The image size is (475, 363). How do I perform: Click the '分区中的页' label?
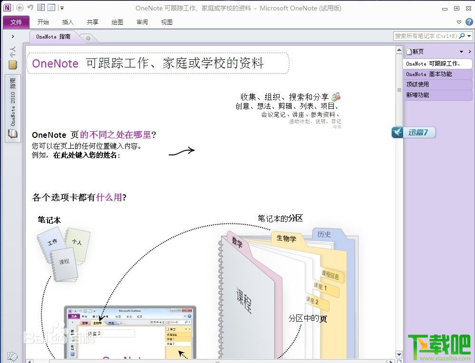[308, 318]
